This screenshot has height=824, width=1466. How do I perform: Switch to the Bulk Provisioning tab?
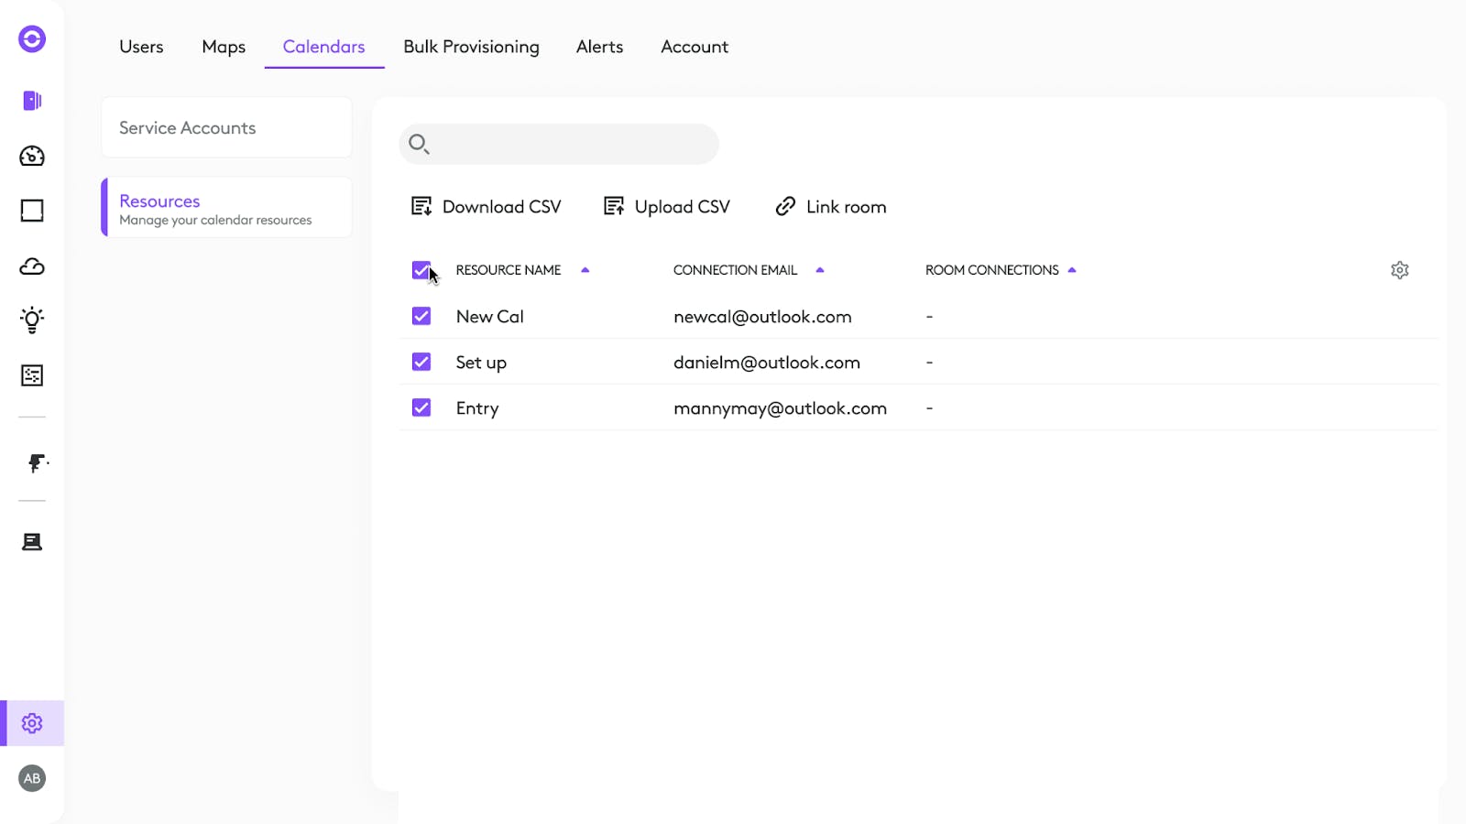tap(471, 47)
